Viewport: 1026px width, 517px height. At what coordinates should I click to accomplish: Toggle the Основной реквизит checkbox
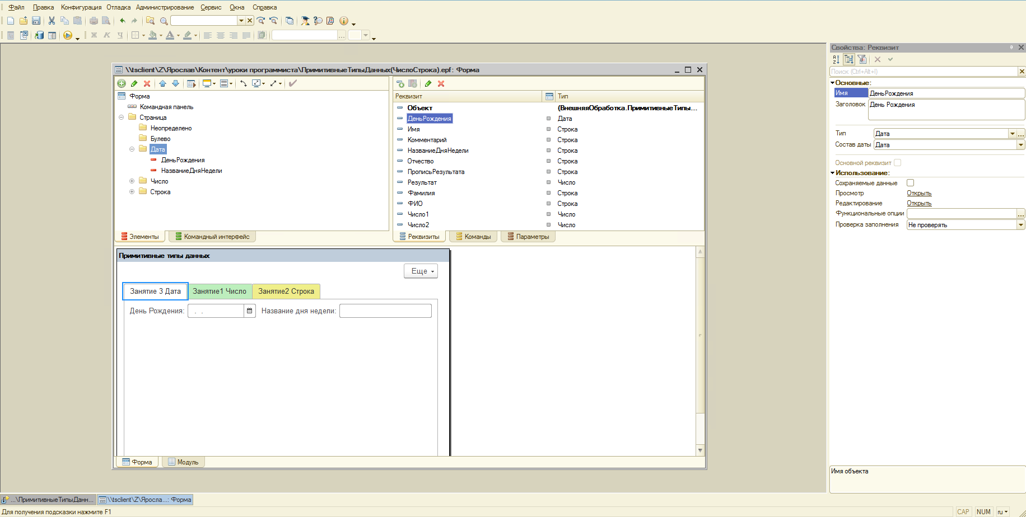point(897,163)
